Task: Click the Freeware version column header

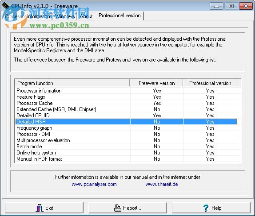Action: (x=156, y=83)
